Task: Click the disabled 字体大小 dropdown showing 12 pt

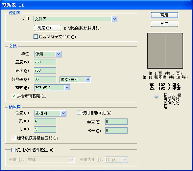Action: click(x=116, y=160)
